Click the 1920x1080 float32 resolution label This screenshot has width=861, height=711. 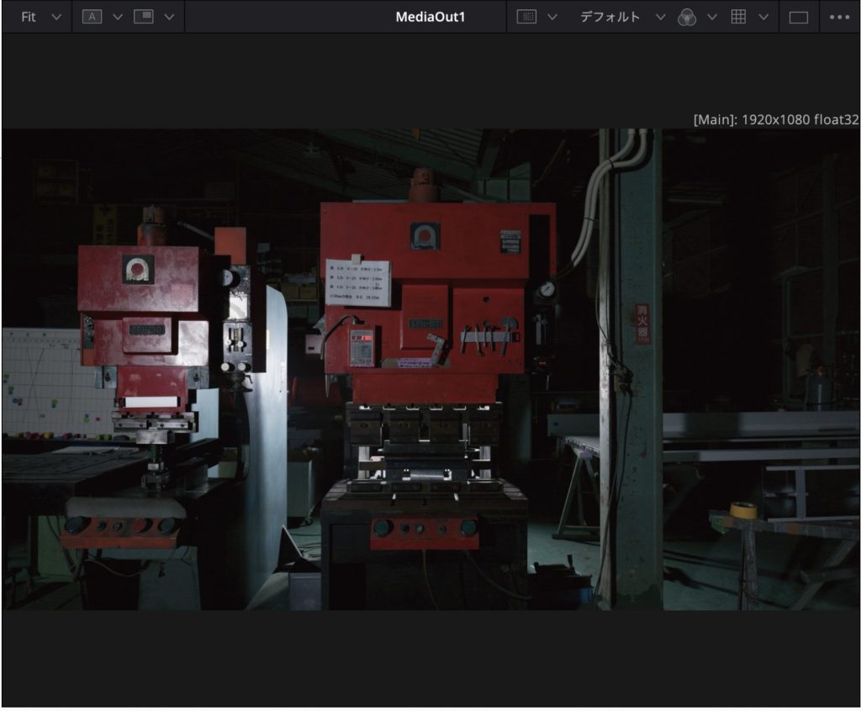tap(775, 119)
